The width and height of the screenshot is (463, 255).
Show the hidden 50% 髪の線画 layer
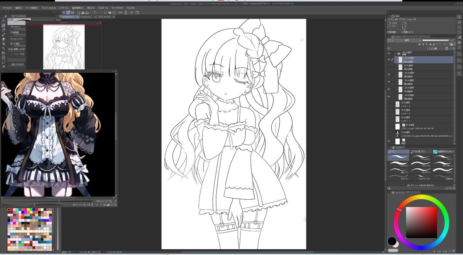pos(389,67)
